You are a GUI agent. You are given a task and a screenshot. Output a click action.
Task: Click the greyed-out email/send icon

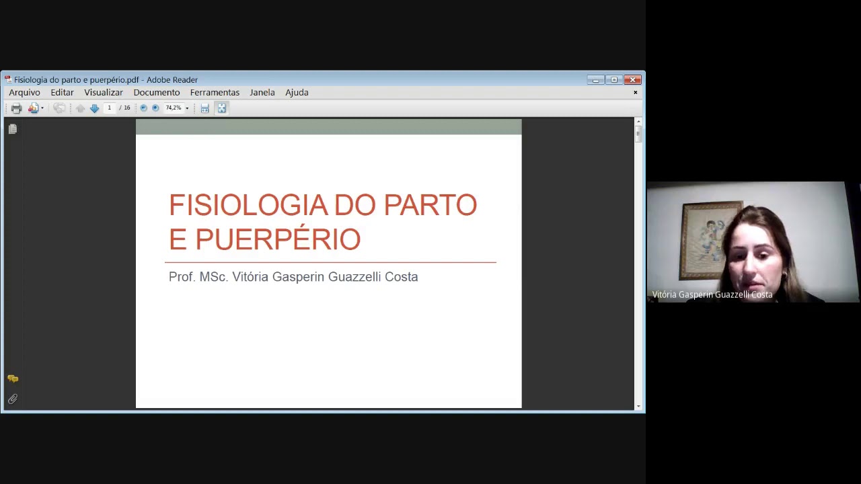[59, 108]
